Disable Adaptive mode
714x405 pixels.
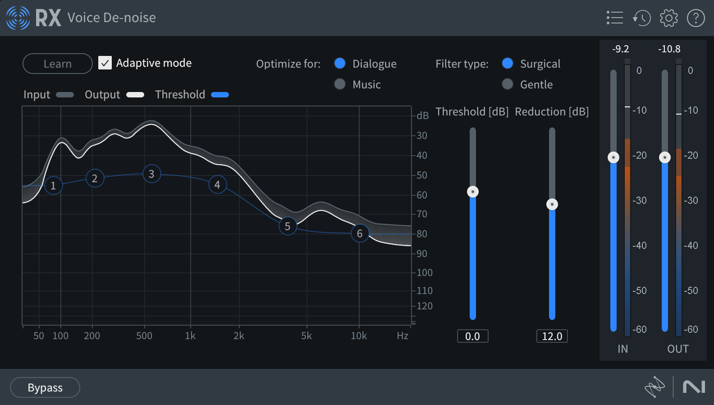click(105, 63)
